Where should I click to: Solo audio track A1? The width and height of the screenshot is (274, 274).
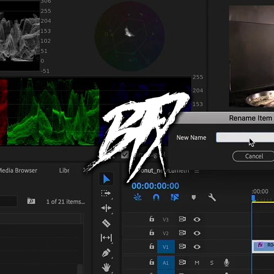point(212,262)
